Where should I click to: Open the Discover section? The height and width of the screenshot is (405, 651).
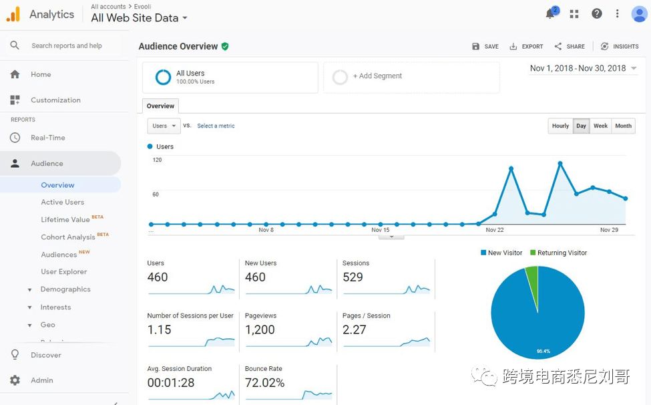(x=47, y=355)
